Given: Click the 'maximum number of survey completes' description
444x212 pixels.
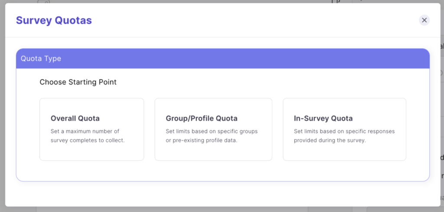Looking at the screenshot, I should click(88, 136).
